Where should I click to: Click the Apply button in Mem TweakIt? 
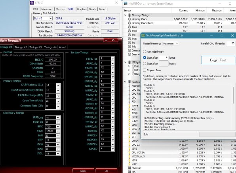click(x=83, y=171)
